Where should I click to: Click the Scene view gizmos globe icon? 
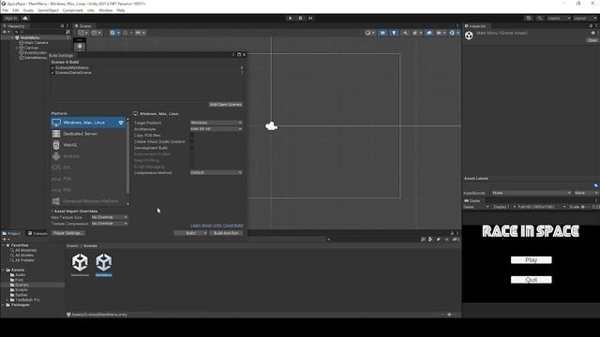453,33
